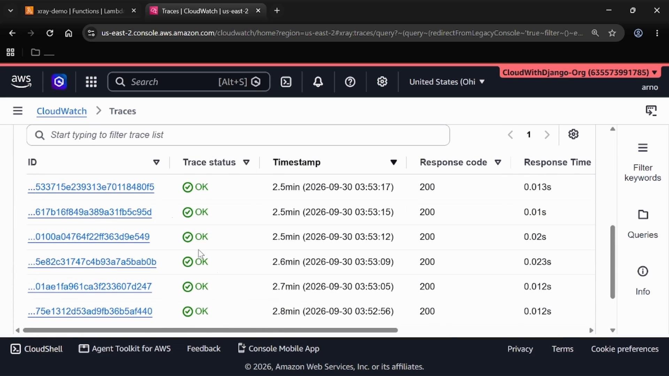
Task: Reload the browser page
Action: click(x=50, y=33)
